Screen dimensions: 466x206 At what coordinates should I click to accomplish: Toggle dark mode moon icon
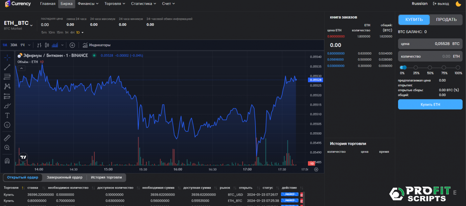pyautogui.click(x=458, y=4)
